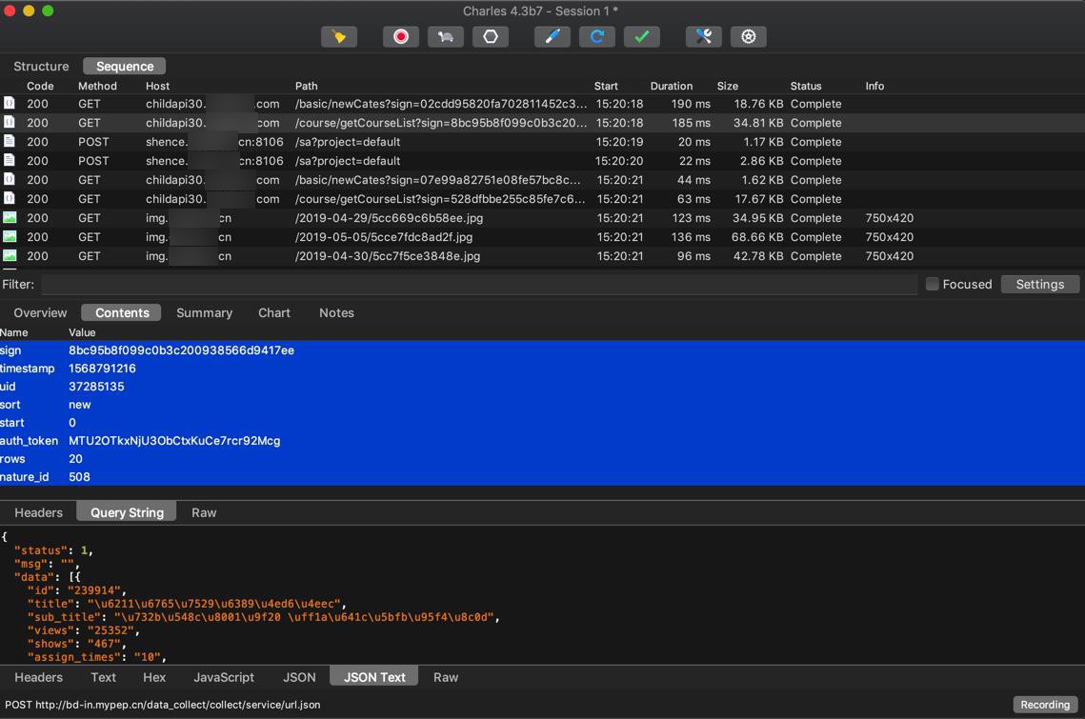
Task: Select the uid value 37285135
Action: 96,386
